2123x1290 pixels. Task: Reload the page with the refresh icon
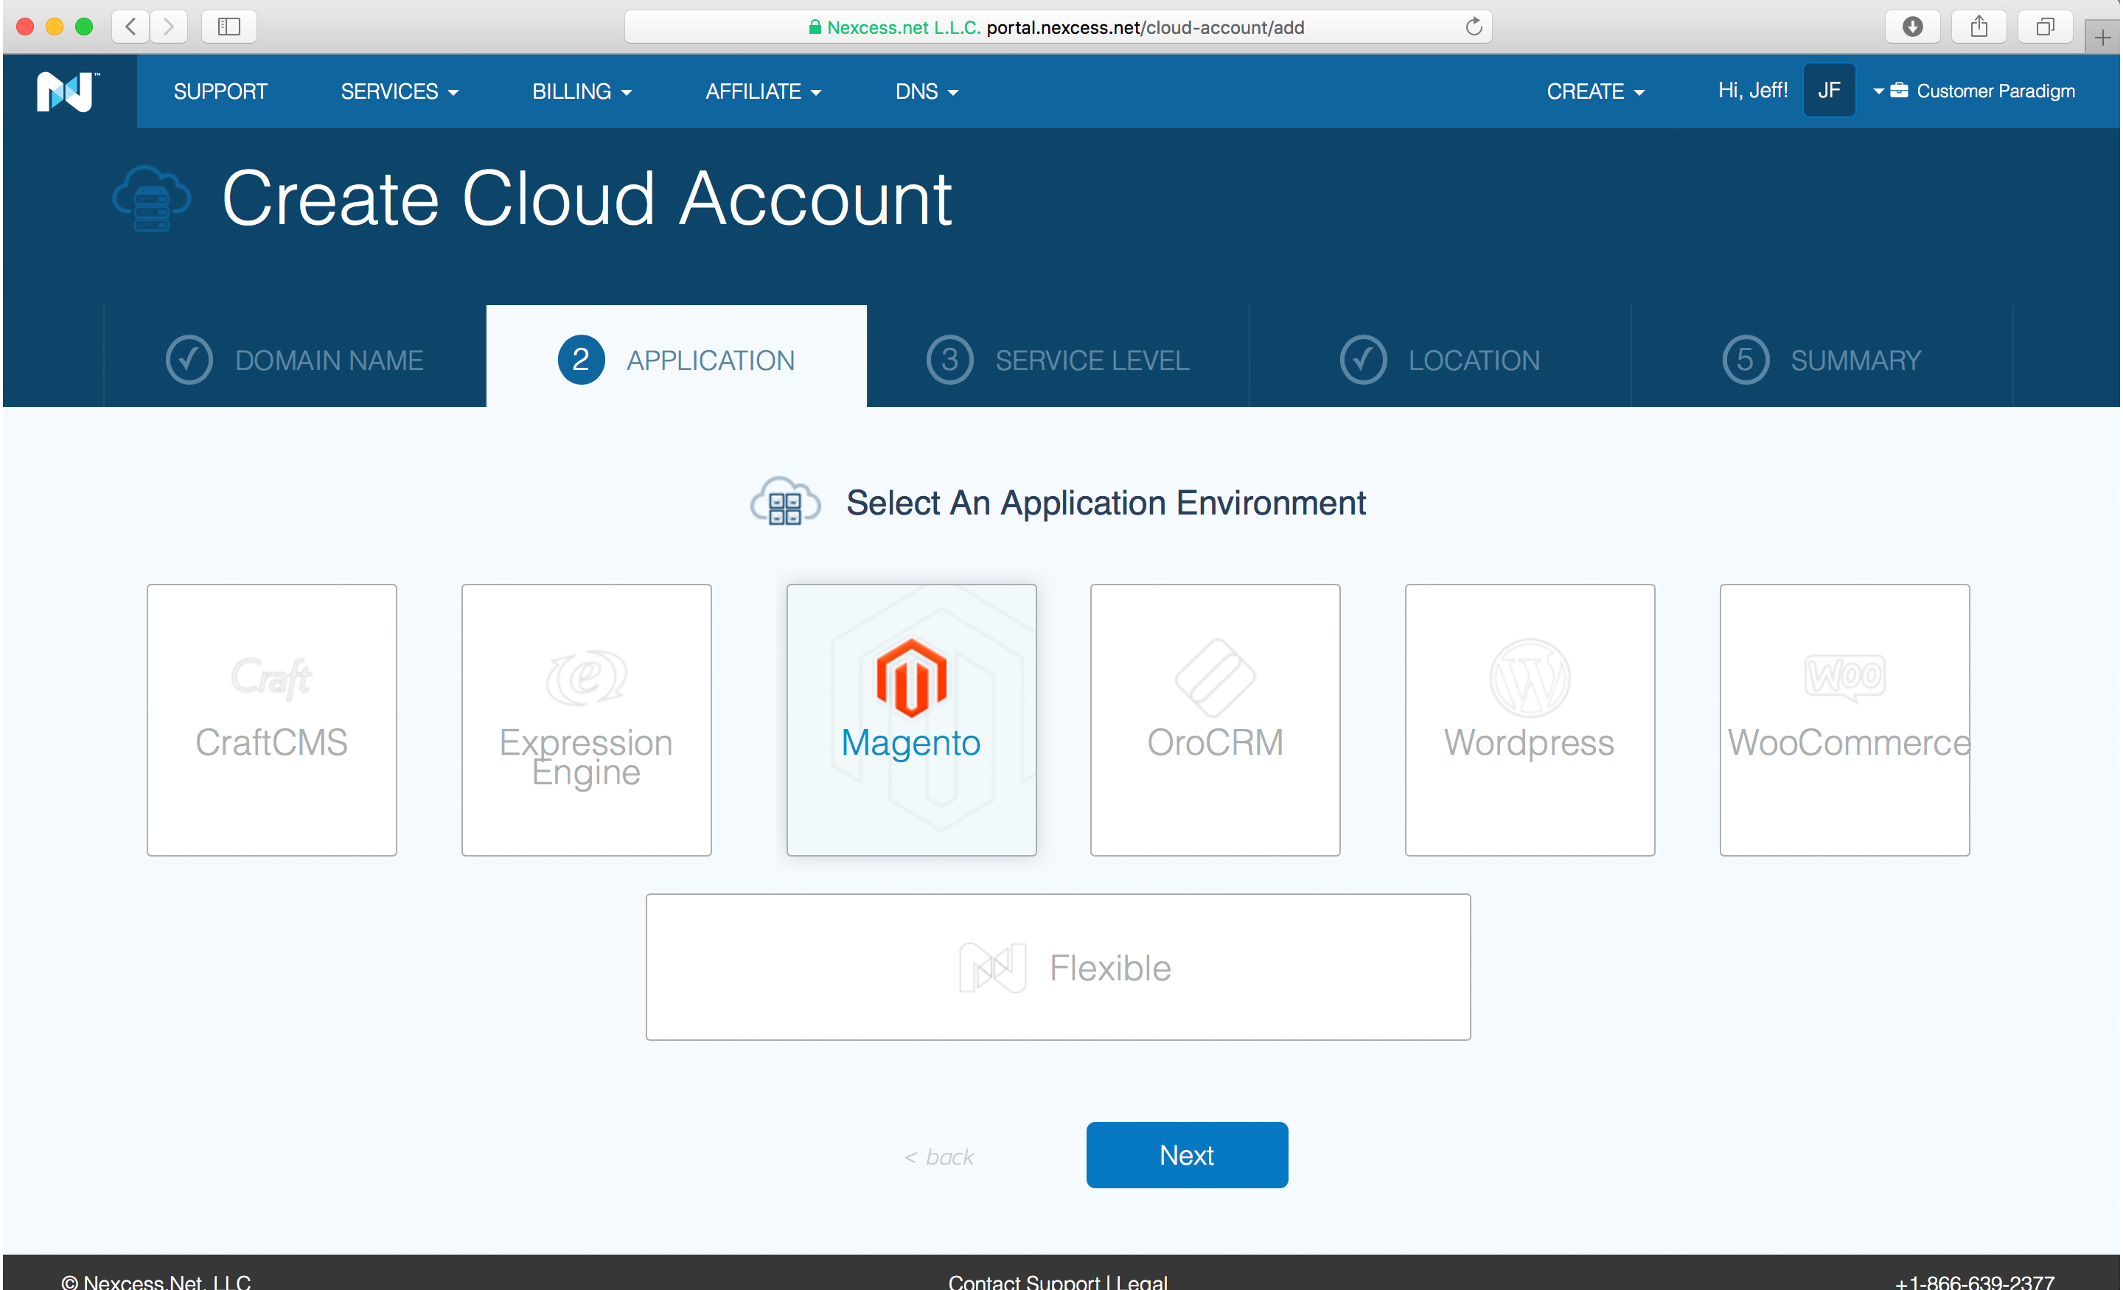coord(1474,27)
